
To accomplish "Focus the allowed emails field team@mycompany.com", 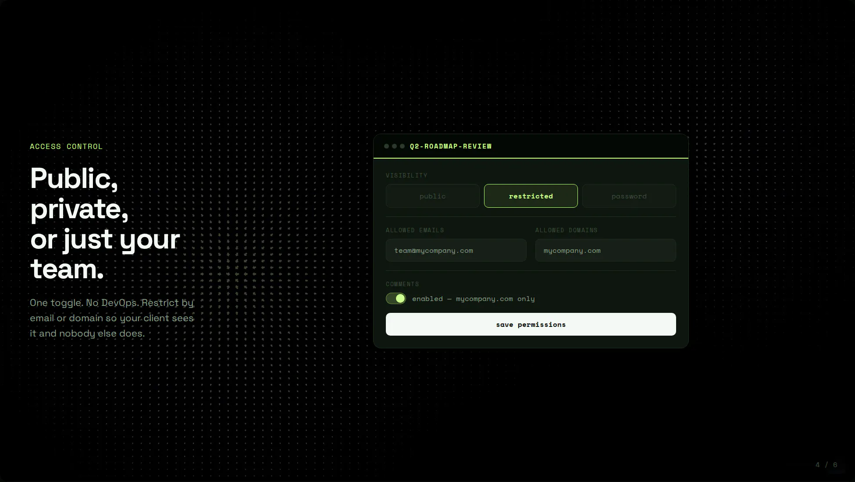I will click(456, 250).
